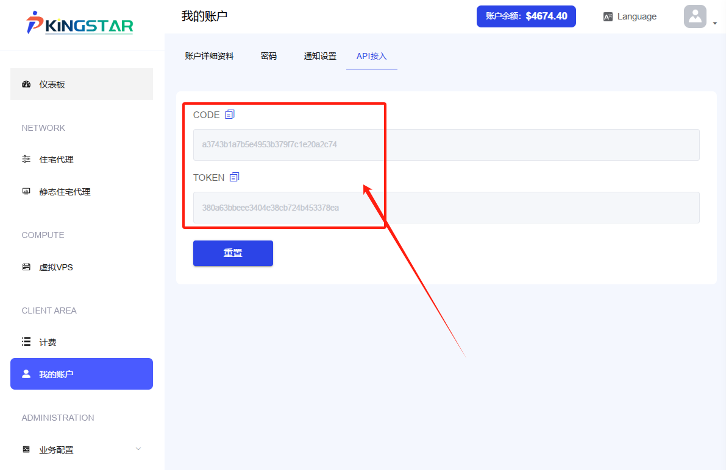Open the avatar account dropdown

695,16
